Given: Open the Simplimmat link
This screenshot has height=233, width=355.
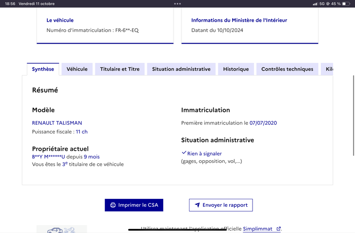Looking at the screenshot, I should [258, 229].
